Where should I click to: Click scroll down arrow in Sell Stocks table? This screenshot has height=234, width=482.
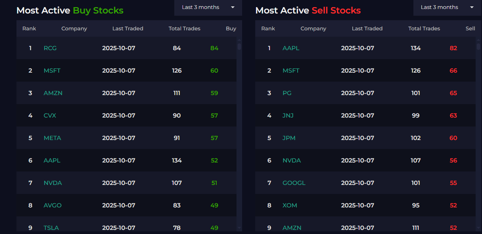click(478, 227)
